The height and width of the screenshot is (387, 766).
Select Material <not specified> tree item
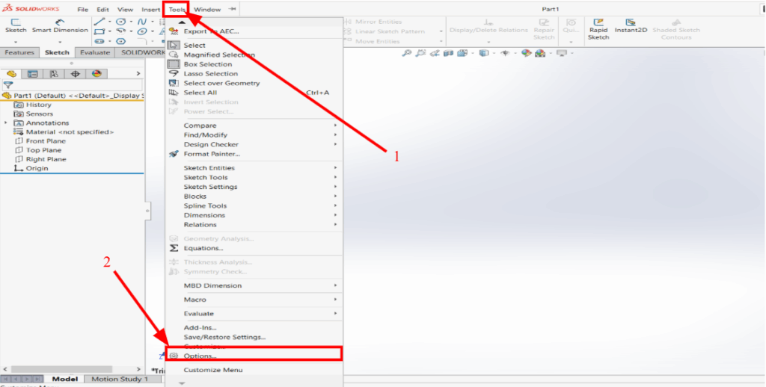pos(64,132)
